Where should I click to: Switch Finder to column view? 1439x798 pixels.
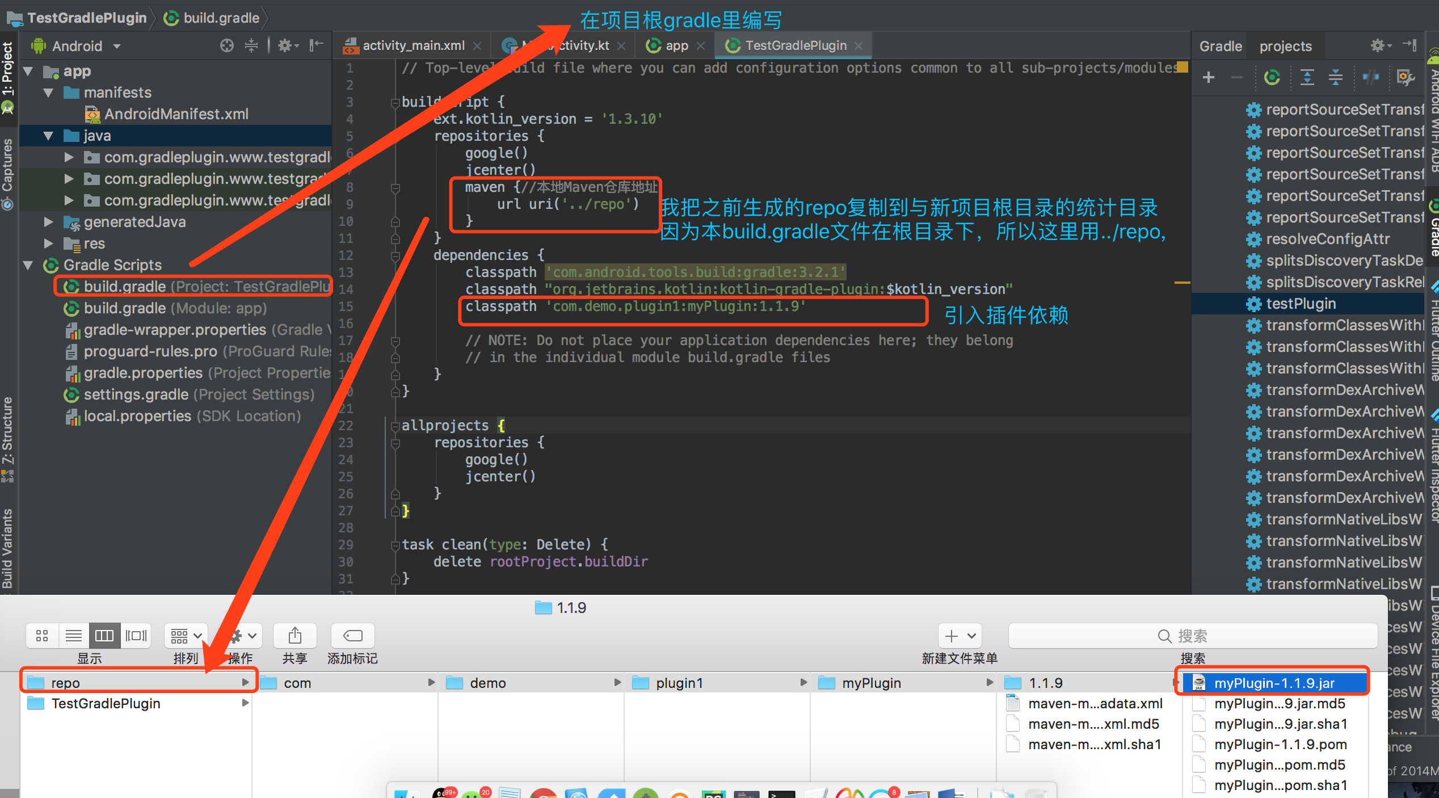tap(104, 636)
